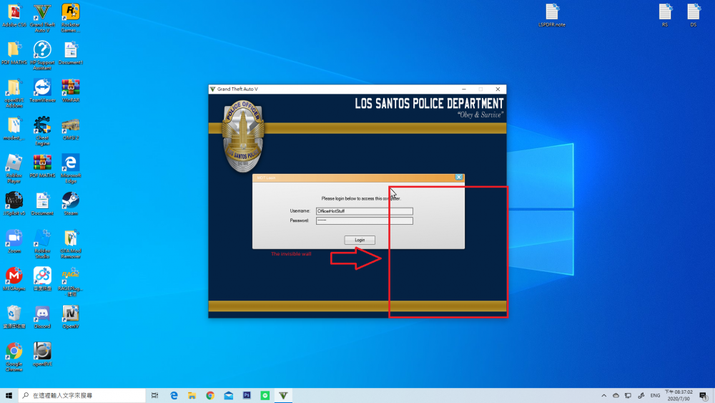This screenshot has width=715, height=403.
Task: Click the Username input field
Action: (365, 211)
